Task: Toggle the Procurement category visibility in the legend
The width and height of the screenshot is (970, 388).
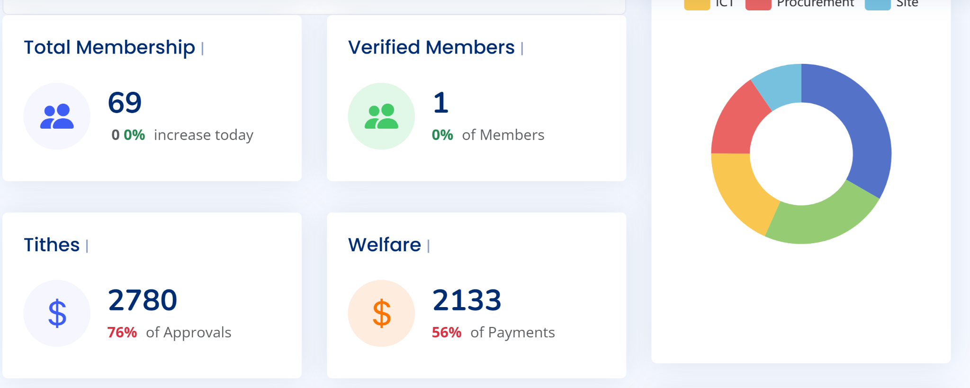Action: 757,4
